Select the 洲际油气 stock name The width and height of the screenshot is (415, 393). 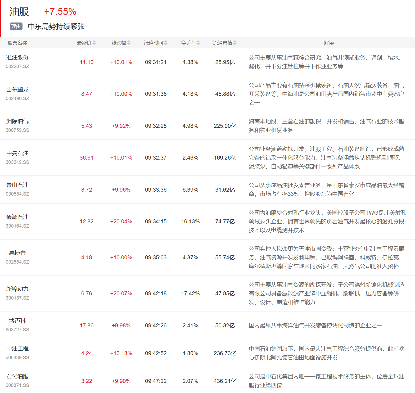click(17, 121)
